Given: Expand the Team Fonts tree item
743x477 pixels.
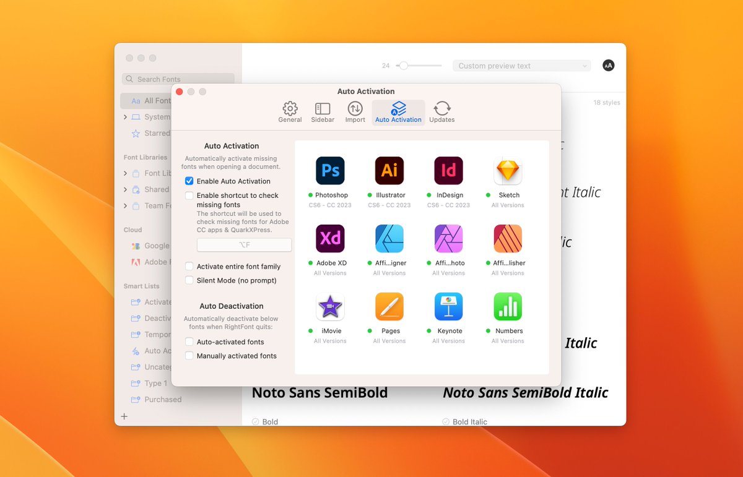Looking at the screenshot, I should pyautogui.click(x=125, y=206).
